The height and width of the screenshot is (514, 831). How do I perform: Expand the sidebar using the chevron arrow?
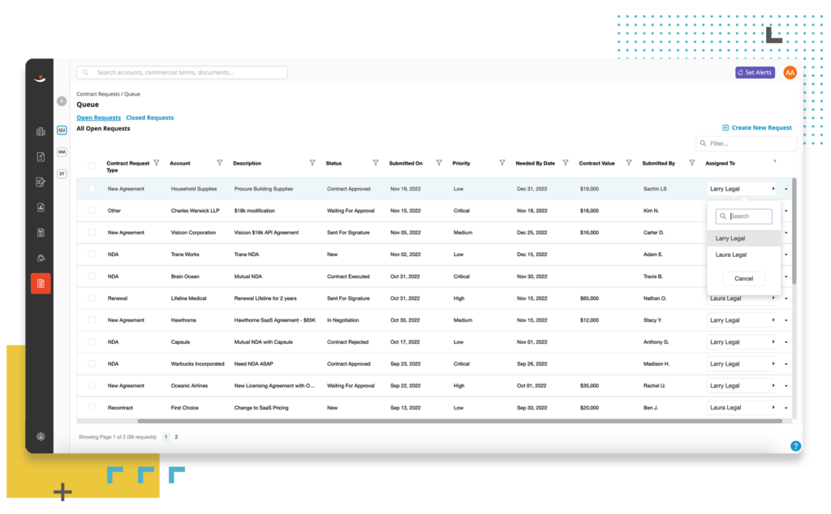coord(62,101)
